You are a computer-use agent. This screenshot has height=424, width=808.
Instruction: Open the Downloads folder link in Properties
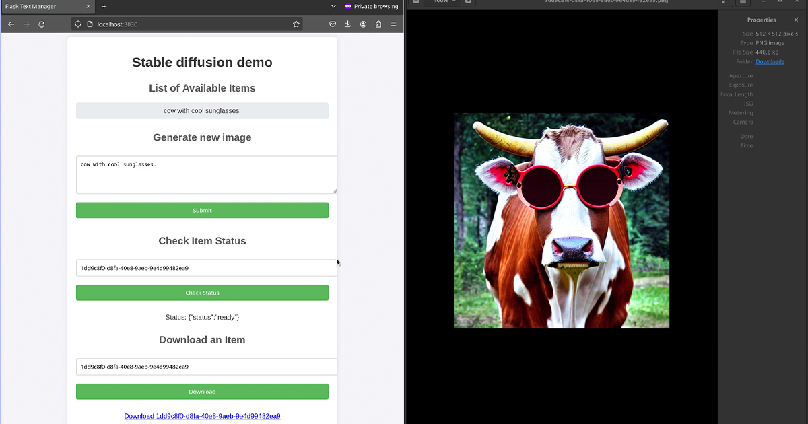click(x=770, y=61)
